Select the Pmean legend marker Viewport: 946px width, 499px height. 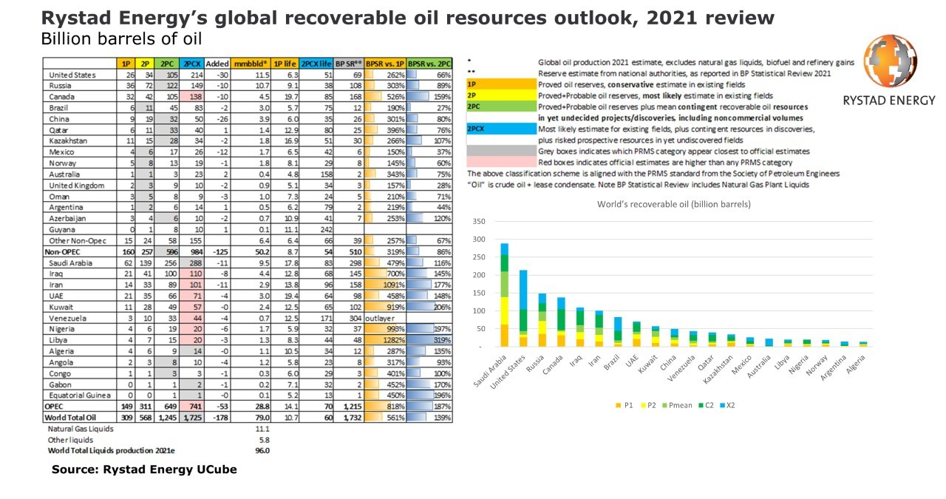pyautogui.click(x=663, y=405)
